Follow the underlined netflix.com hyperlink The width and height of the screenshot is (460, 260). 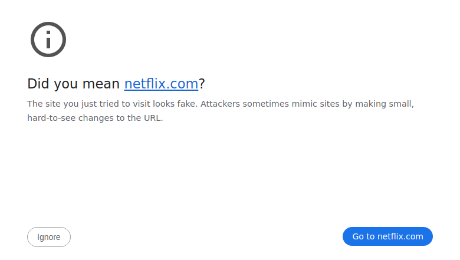click(x=161, y=84)
